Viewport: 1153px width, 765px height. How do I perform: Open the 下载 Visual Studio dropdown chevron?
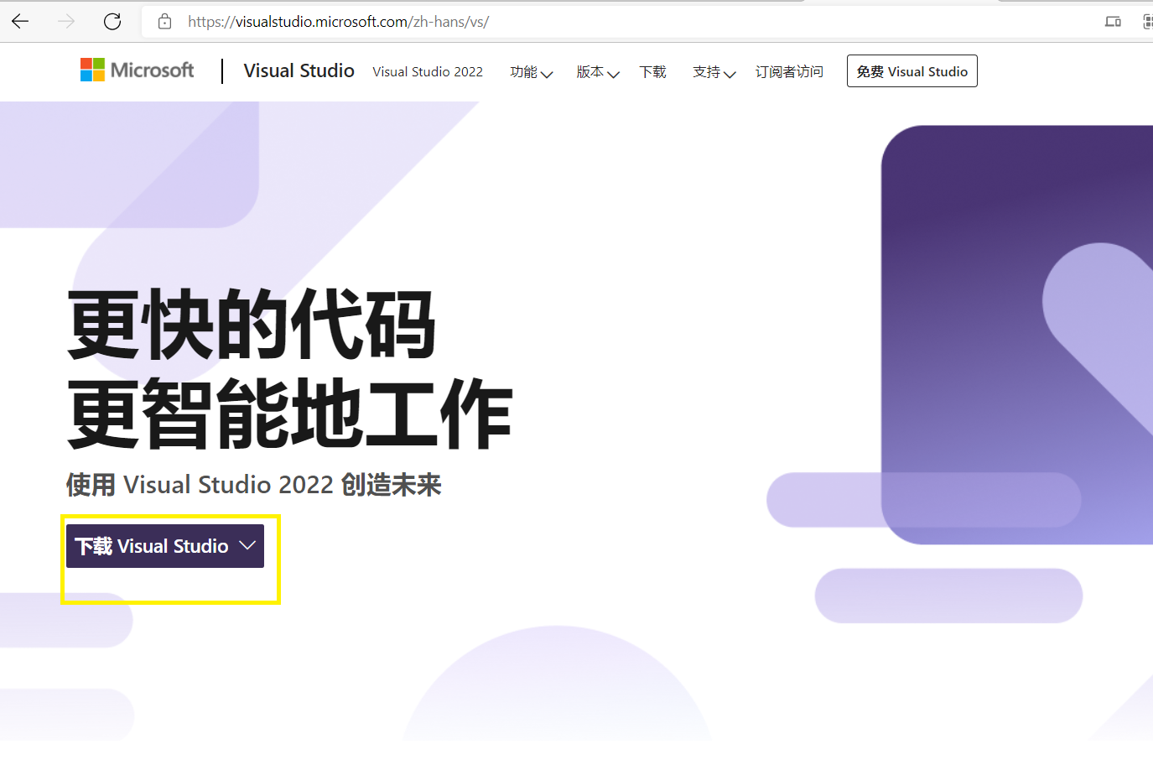click(248, 545)
